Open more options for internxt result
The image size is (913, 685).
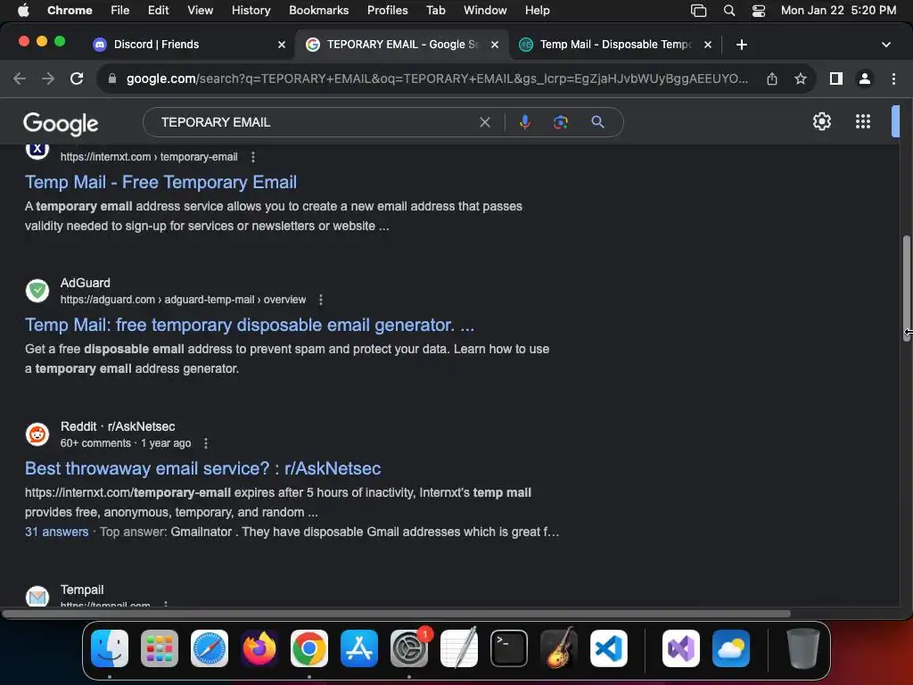coord(252,157)
